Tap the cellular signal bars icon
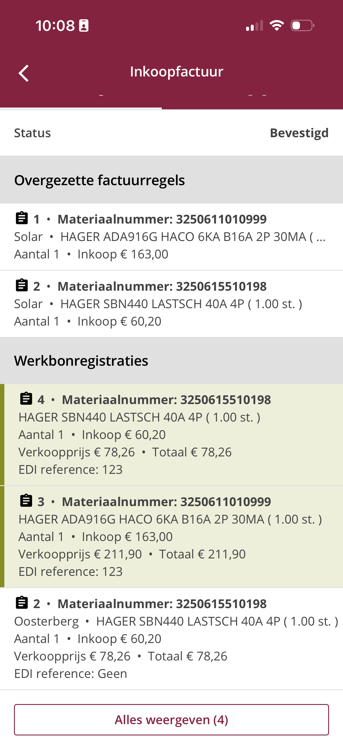This screenshot has width=343, height=743. [x=255, y=26]
